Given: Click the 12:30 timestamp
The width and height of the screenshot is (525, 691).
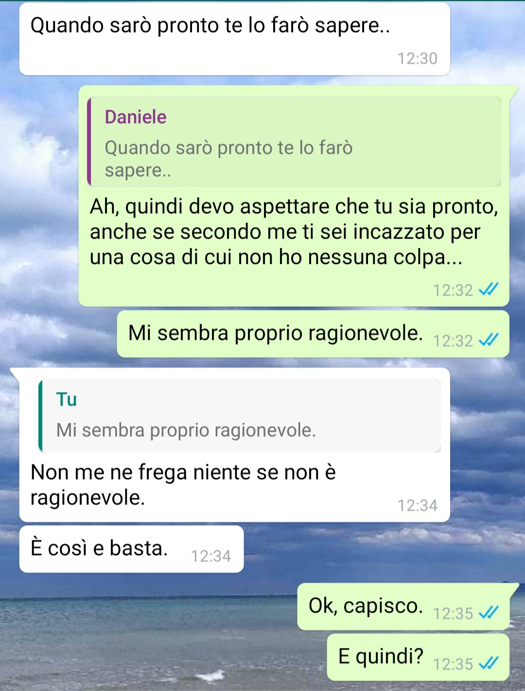Looking at the screenshot, I should click(x=418, y=58).
